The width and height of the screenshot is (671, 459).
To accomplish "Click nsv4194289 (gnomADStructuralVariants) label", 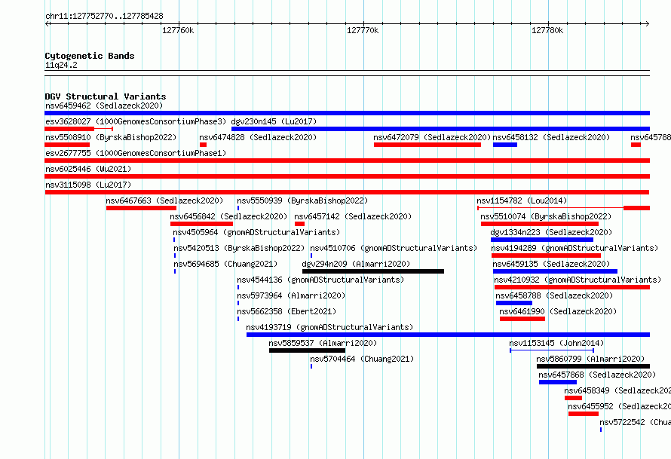I will [574, 248].
